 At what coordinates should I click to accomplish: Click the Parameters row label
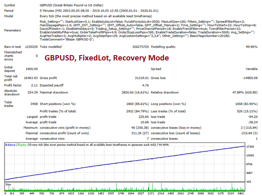[x=13, y=31]
